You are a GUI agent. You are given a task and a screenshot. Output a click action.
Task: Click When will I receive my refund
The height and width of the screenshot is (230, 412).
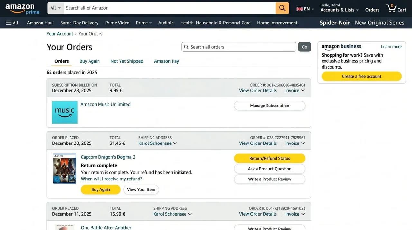point(111,179)
